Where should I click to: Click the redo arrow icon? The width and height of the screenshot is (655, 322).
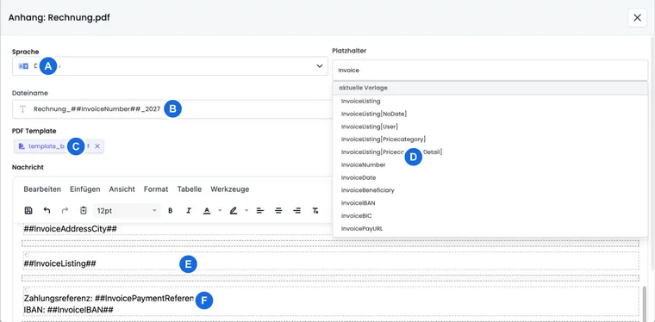tap(65, 211)
